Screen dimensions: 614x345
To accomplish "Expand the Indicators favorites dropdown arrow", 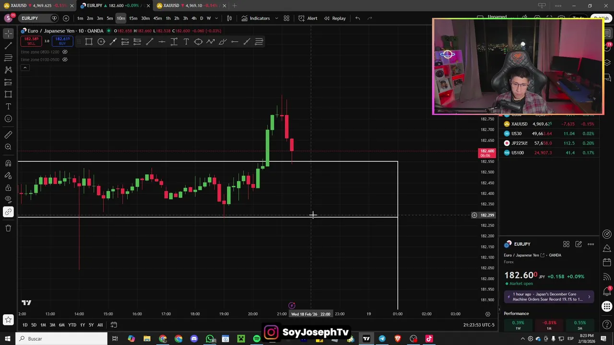I will pyautogui.click(x=276, y=18).
